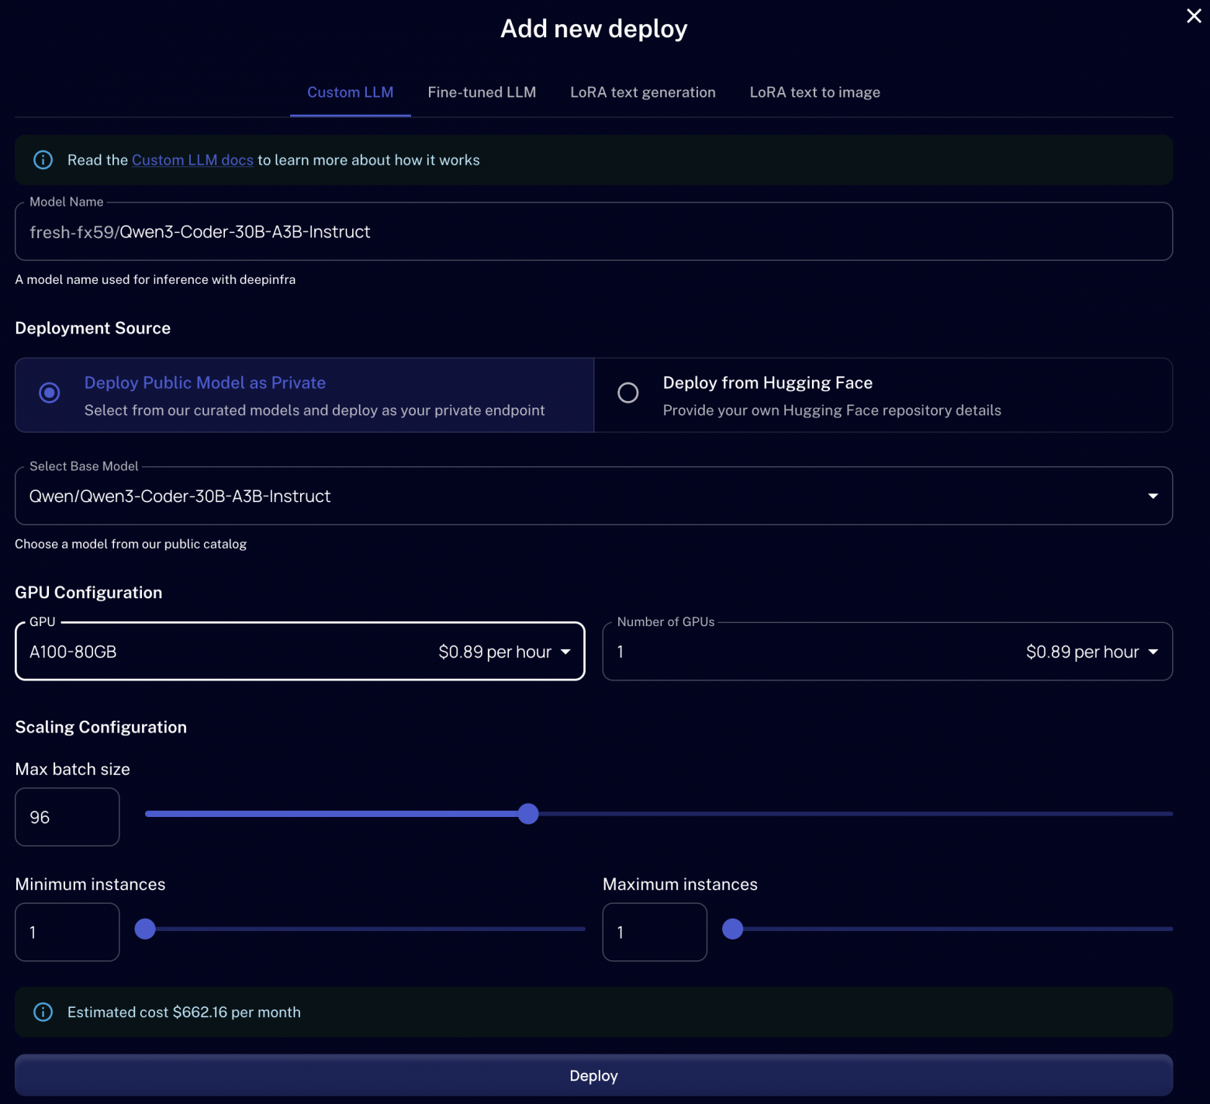Click the Maximum instances number box
Screen dimensions: 1210x1104
tap(655, 932)
